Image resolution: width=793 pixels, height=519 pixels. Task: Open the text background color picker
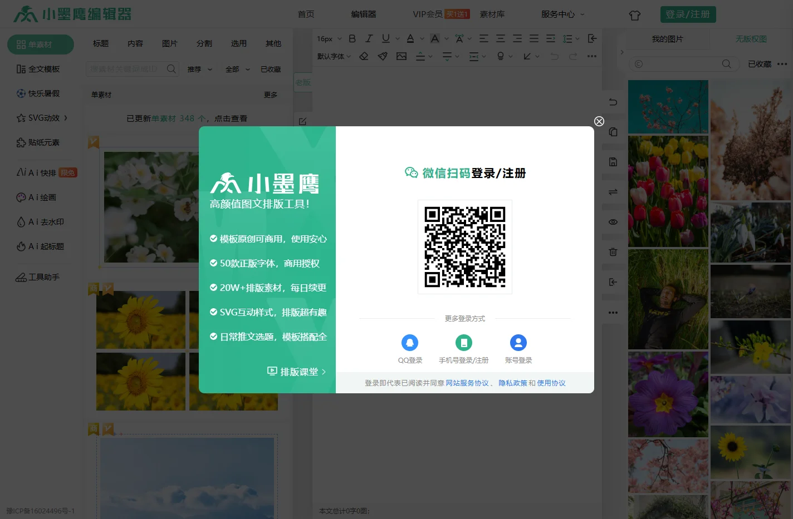tap(435, 38)
